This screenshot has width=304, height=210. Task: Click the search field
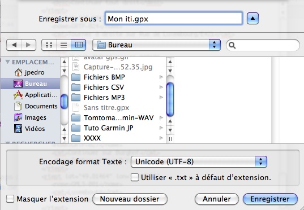click(263, 45)
